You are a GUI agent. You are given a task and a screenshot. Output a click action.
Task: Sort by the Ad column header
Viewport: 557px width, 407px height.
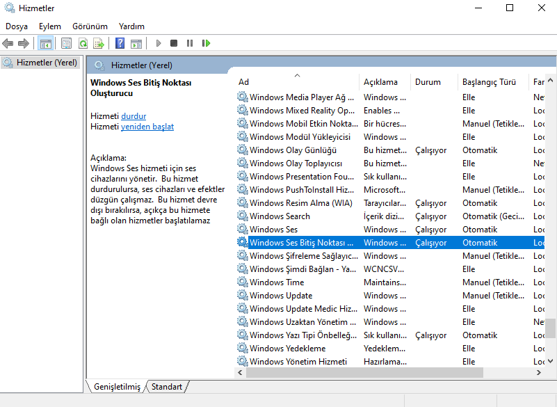click(x=297, y=82)
